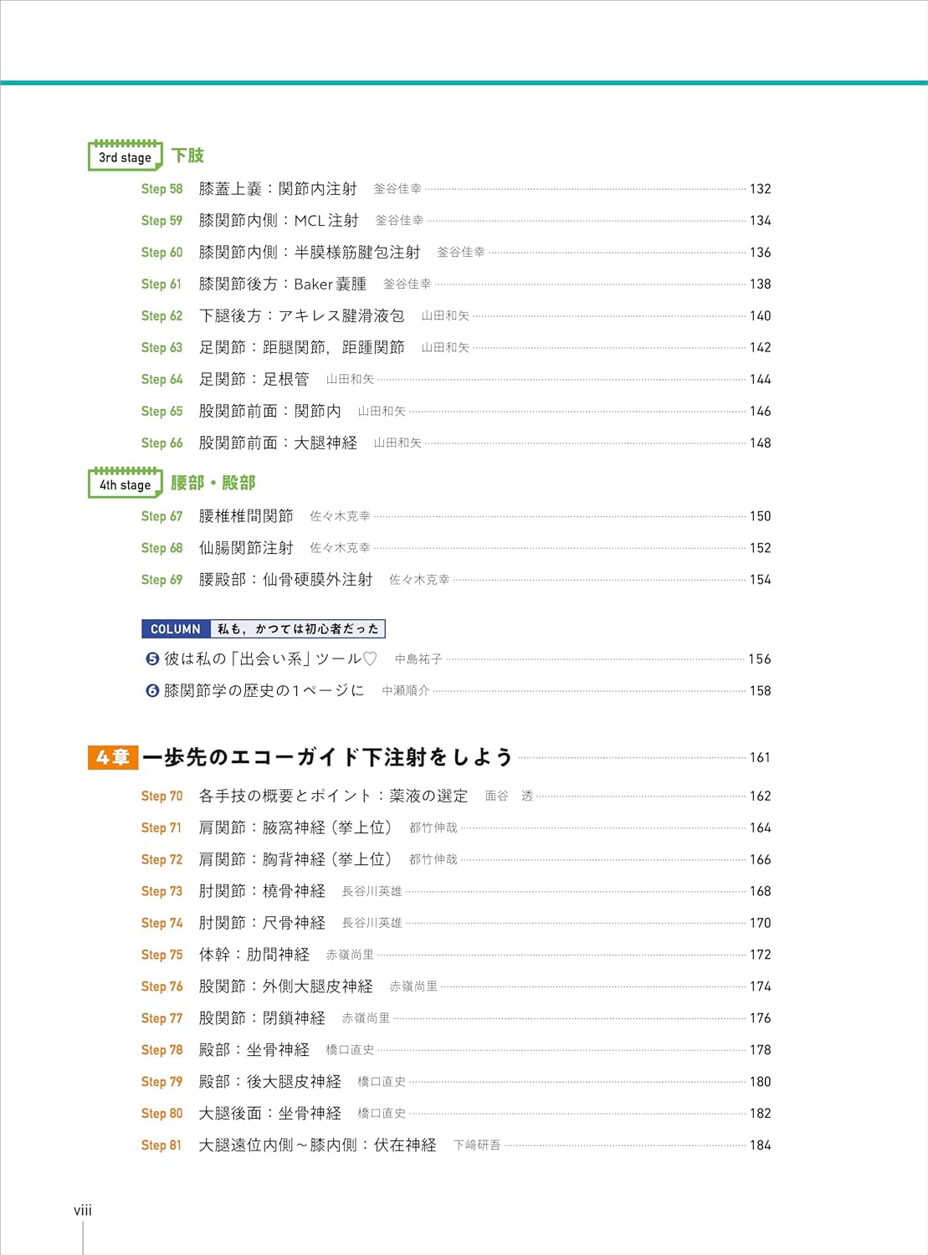Image resolution: width=928 pixels, height=1255 pixels.
Task: Open Step 61 Baker嚢腫 entry
Action: [282, 284]
